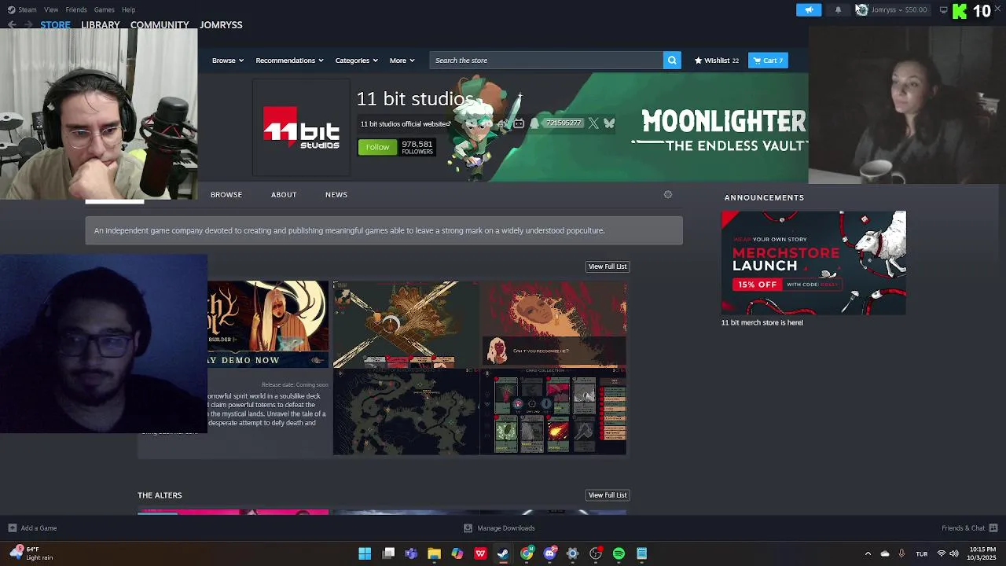Click the taskbar clock showing 10:15 PM

coord(982,553)
